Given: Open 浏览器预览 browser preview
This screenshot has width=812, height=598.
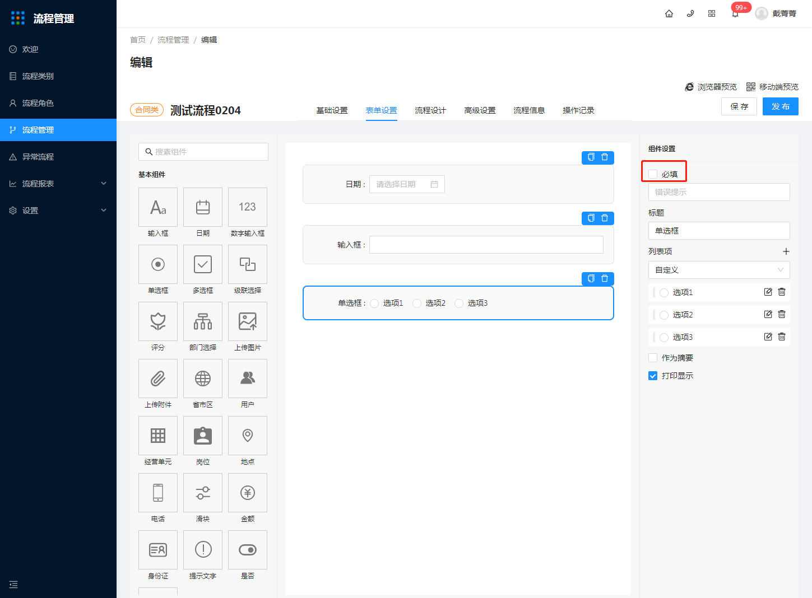Looking at the screenshot, I should (711, 87).
